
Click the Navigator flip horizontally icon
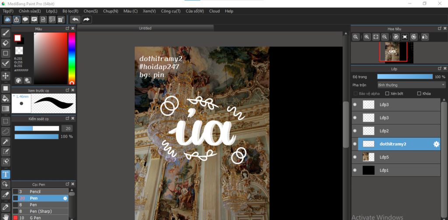click(424, 37)
